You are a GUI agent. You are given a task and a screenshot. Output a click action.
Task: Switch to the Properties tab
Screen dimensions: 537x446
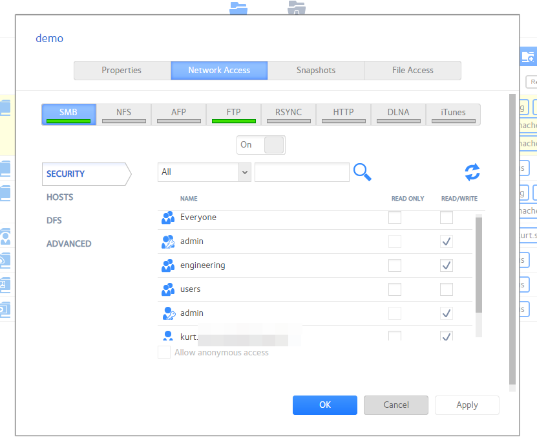[x=122, y=71]
